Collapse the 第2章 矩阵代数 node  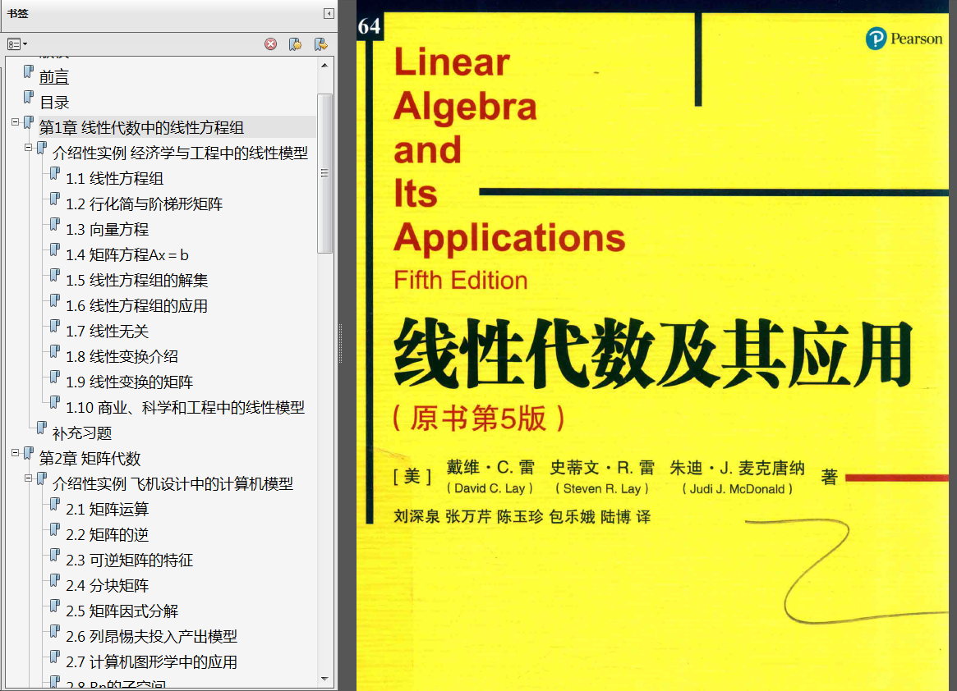(16, 453)
